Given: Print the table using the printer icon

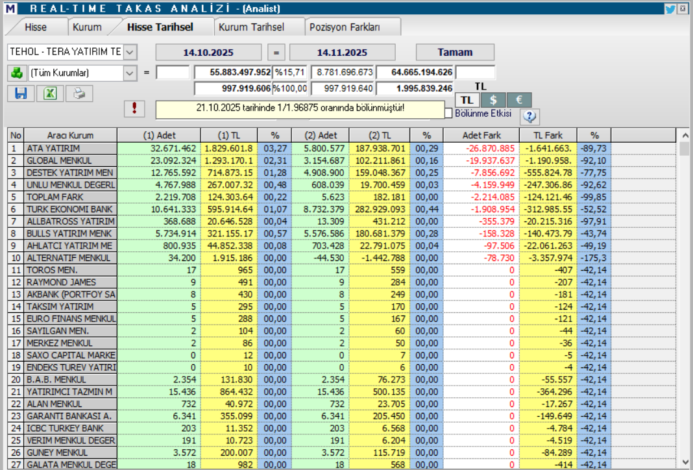Looking at the screenshot, I should tap(79, 93).
